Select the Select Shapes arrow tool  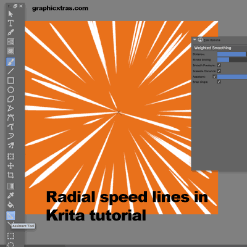click(x=10, y=14)
